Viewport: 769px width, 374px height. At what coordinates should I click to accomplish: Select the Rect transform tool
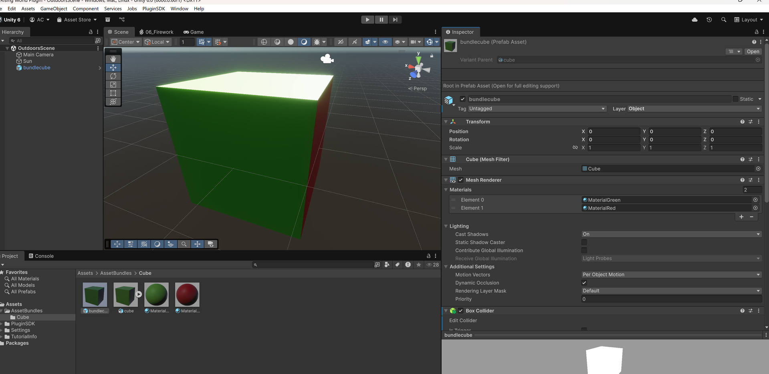point(113,93)
